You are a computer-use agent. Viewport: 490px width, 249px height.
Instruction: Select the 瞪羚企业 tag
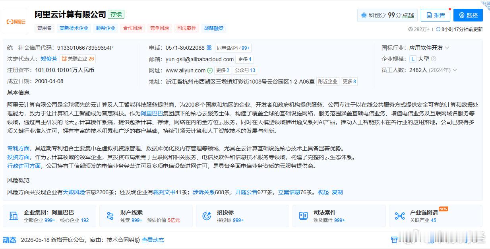pyautogui.click(x=106, y=28)
